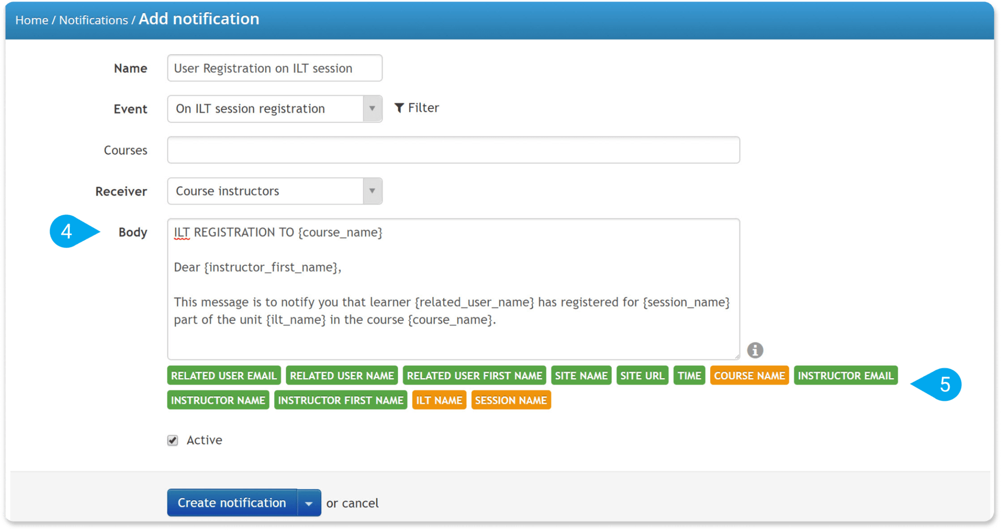The image size is (1001, 530).
Task: Focus the Name text field
Action: [x=275, y=68]
